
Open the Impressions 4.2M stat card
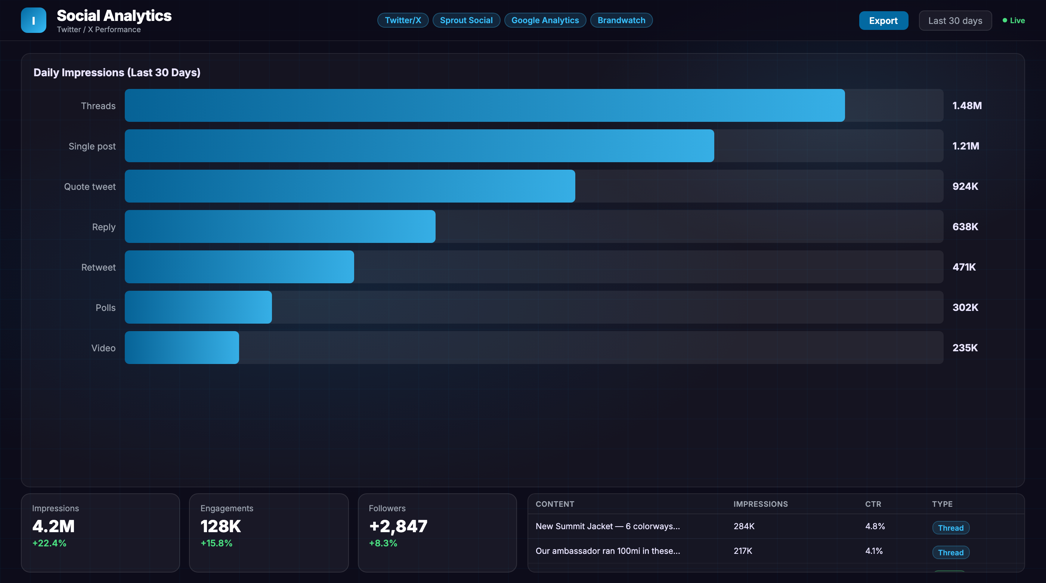pos(100,533)
